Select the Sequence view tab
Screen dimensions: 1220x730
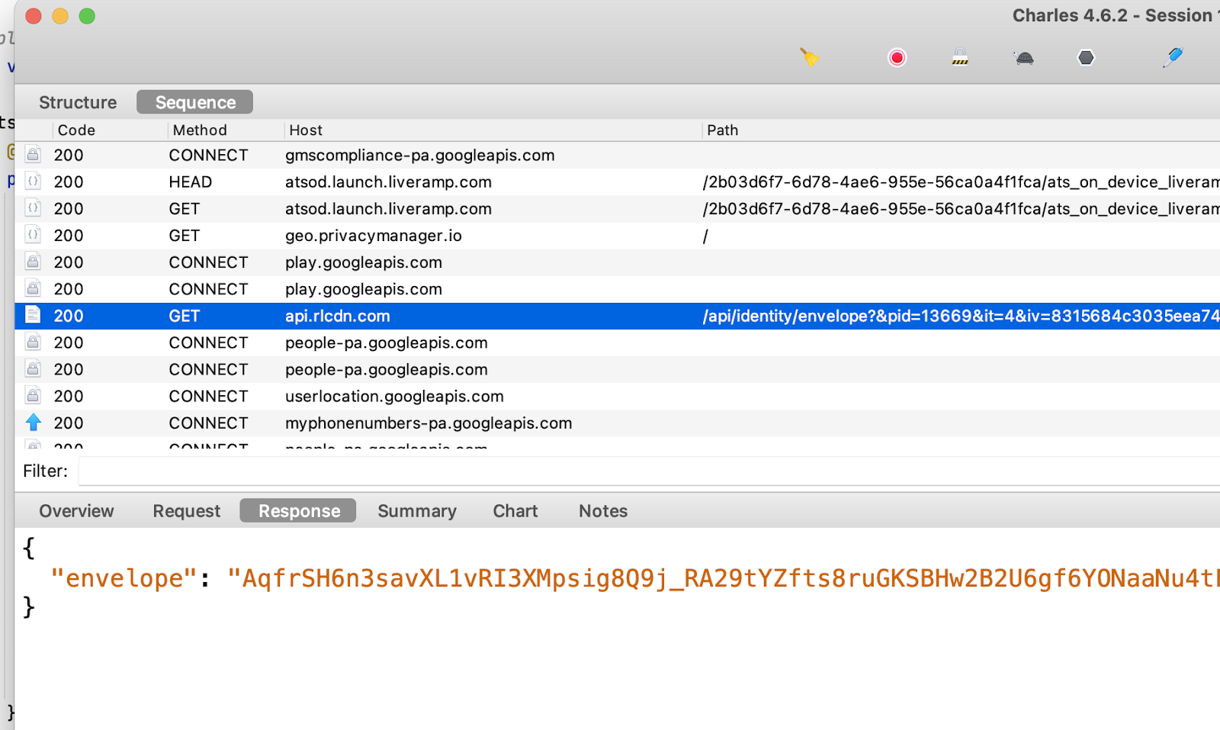click(195, 102)
